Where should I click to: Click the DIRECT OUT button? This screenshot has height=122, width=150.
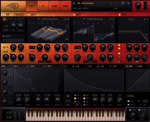point(19,14)
